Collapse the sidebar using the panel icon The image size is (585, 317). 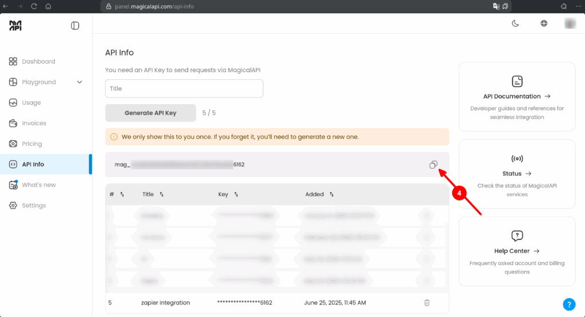click(x=75, y=26)
